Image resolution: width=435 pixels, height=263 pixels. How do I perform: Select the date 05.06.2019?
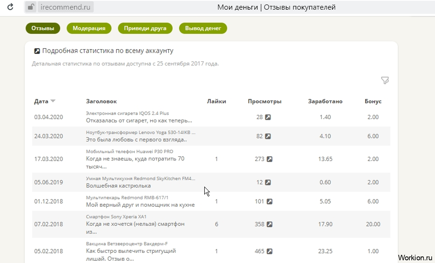(49, 182)
